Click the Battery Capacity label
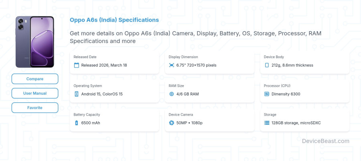The width and height of the screenshot is (361, 161). pos(87,114)
